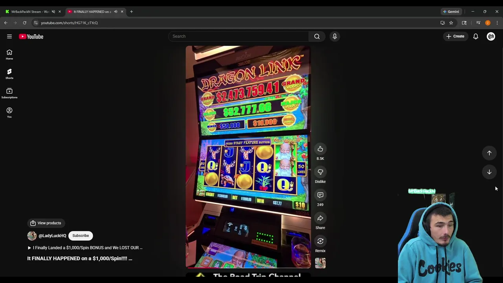Open the sound thumbnail below Remix
503x283 pixels.
pyautogui.click(x=320, y=263)
